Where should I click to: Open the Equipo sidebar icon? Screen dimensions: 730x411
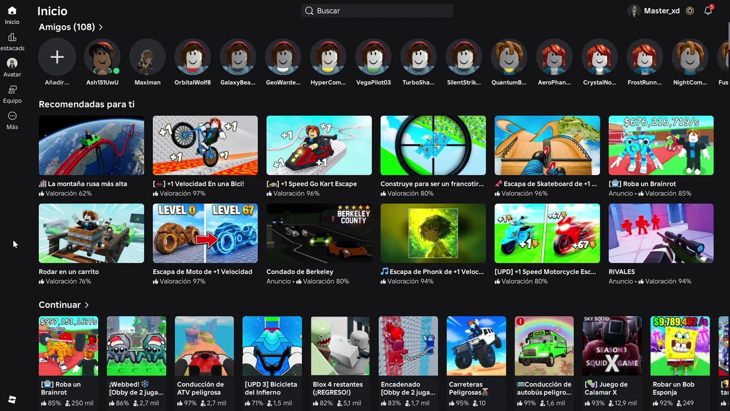coord(12,90)
